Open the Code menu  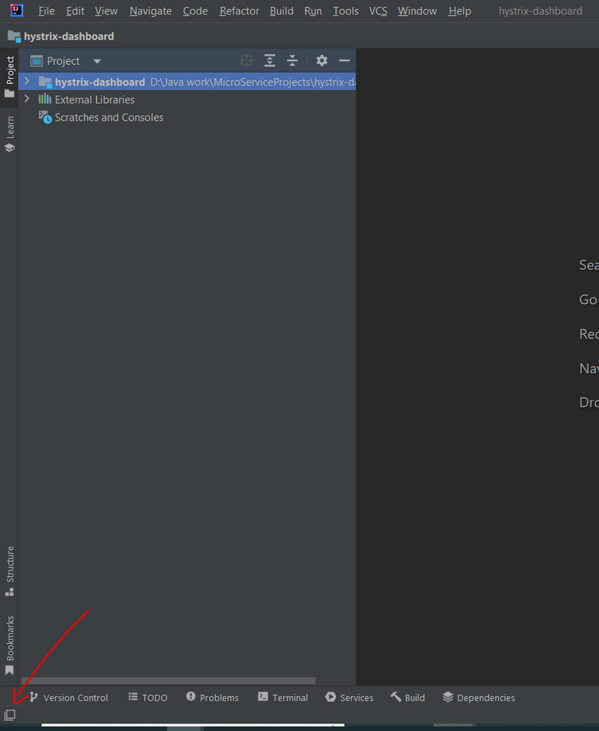pyautogui.click(x=195, y=11)
